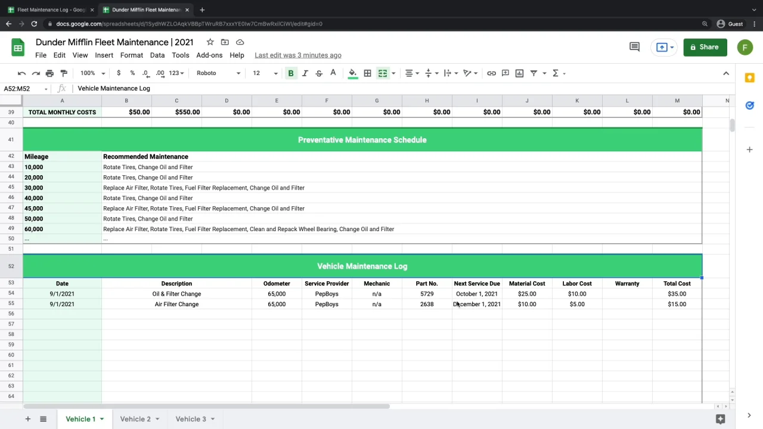Open borders options
The image size is (763, 429).
pyautogui.click(x=368, y=73)
